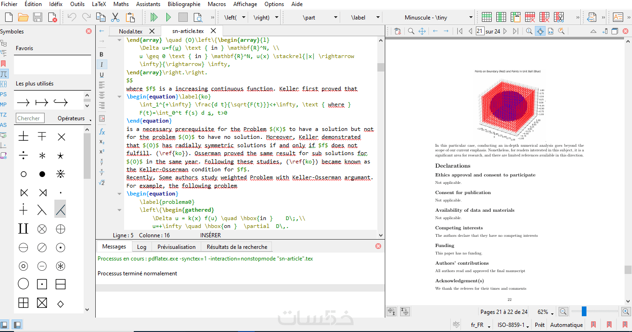632x332 pixels.
Task: Insert a subscript with the x₂ icon
Action: point(102,142)
